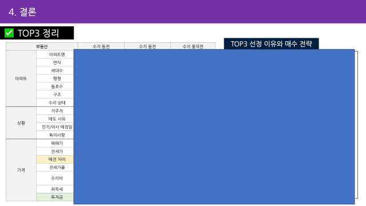Click the '부동산' table header cell

(x=42, y=46)
